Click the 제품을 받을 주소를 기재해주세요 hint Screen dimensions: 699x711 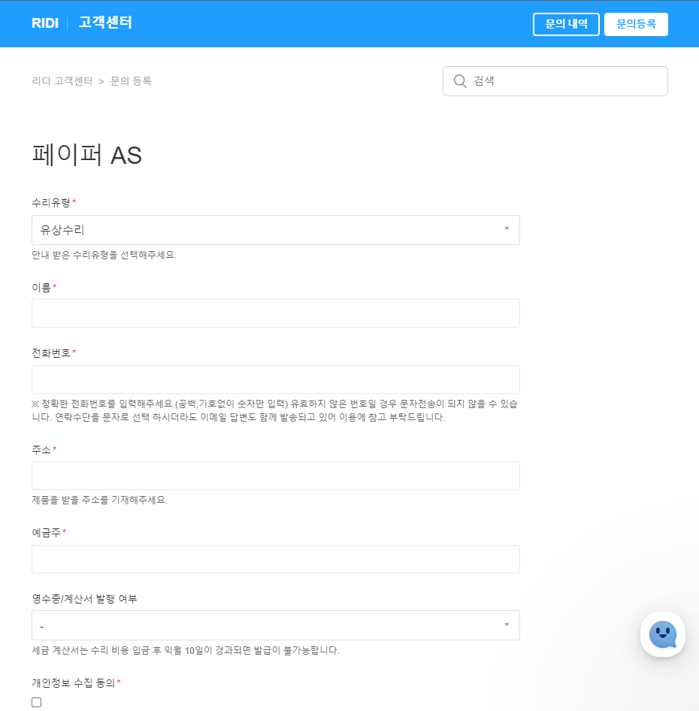click(100, 500)
